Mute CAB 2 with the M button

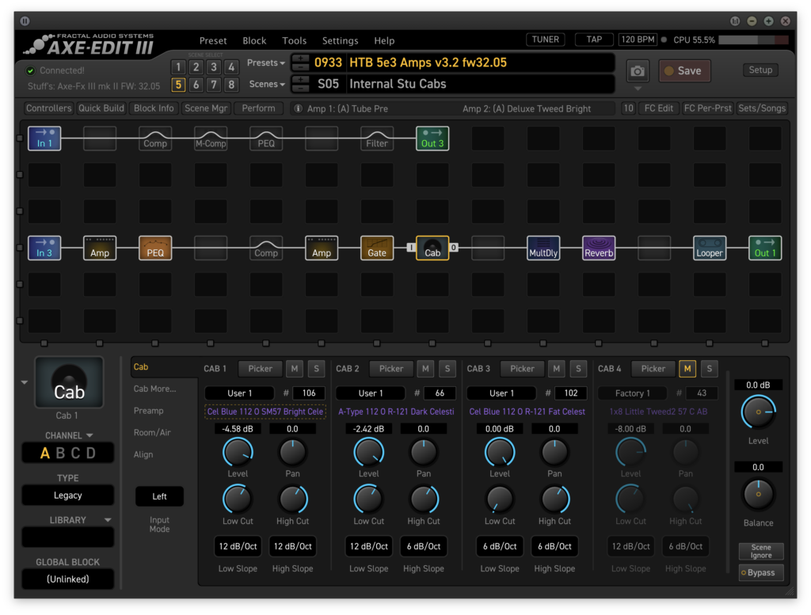(x=425, y=369)
